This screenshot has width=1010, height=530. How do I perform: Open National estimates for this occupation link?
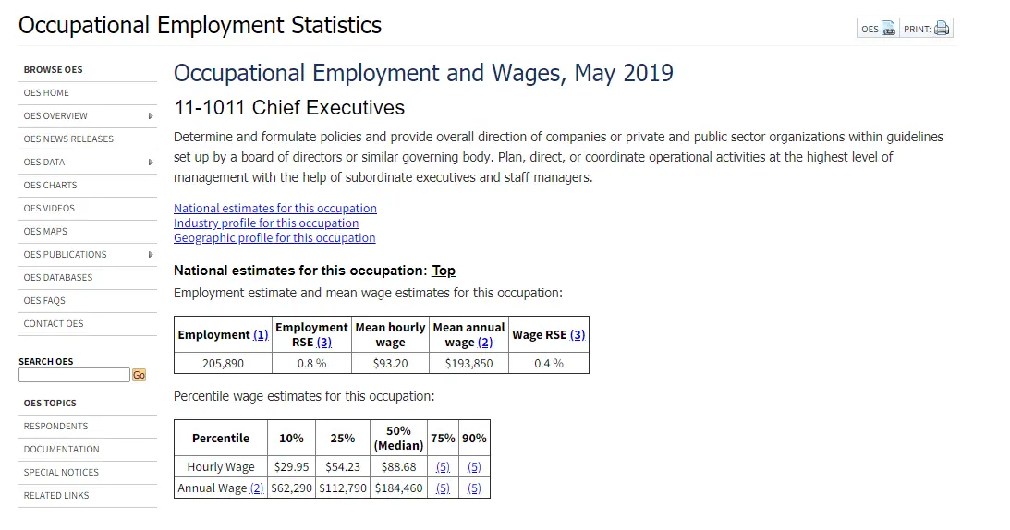tap(275, 209)
